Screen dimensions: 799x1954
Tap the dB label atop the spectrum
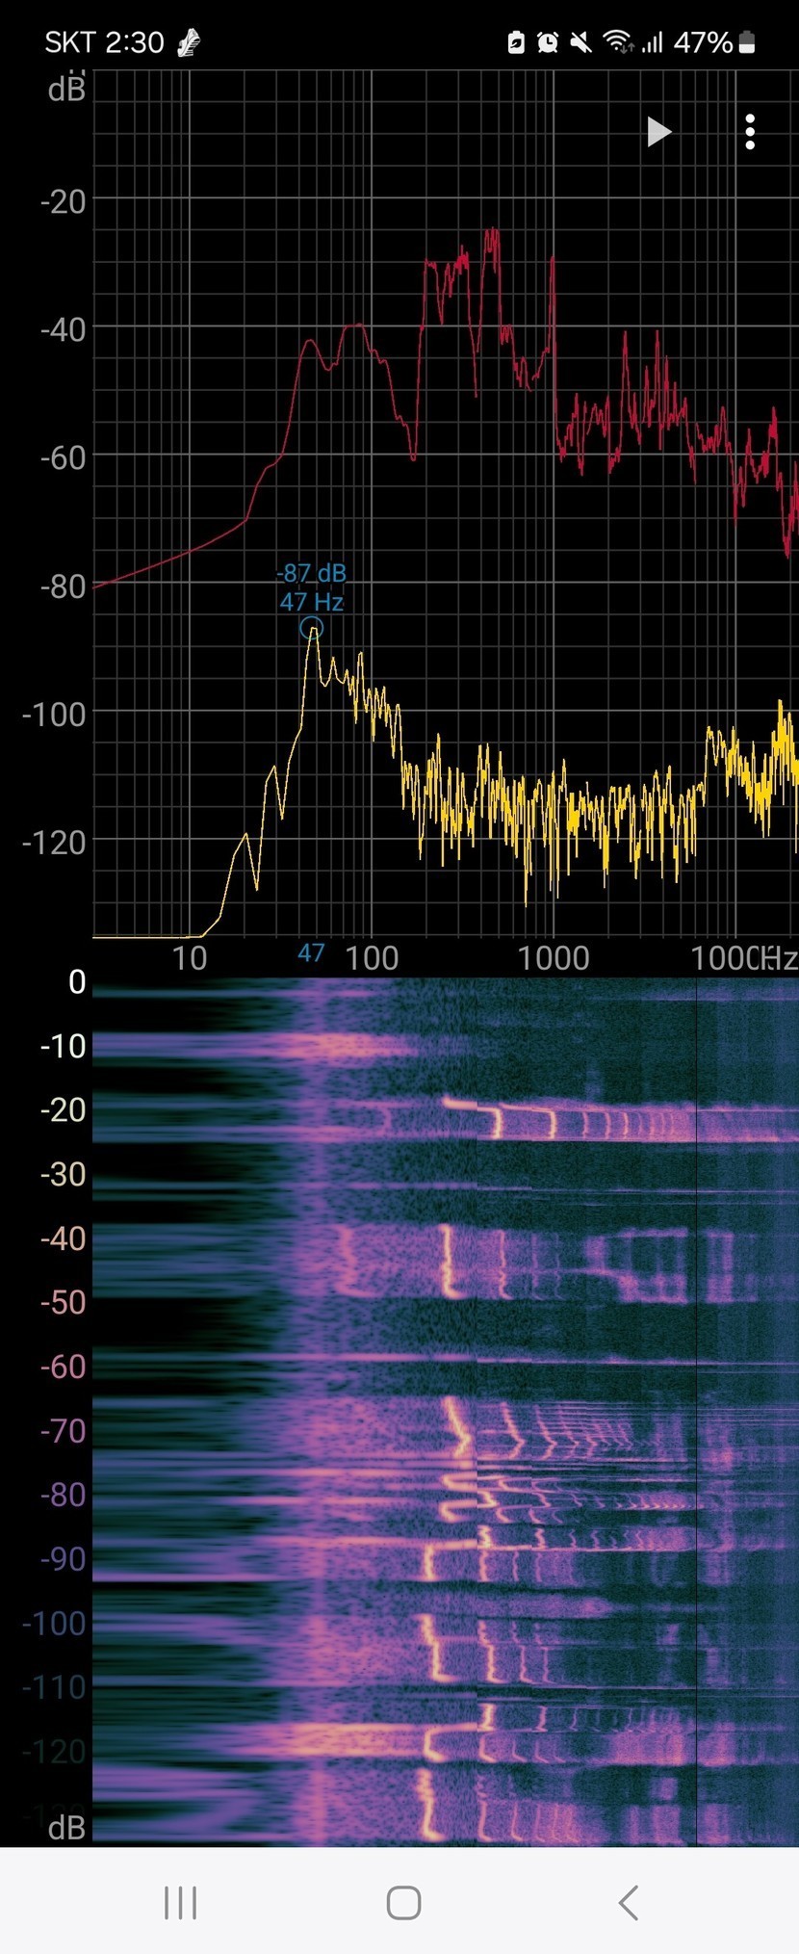[x=66, y=90]
